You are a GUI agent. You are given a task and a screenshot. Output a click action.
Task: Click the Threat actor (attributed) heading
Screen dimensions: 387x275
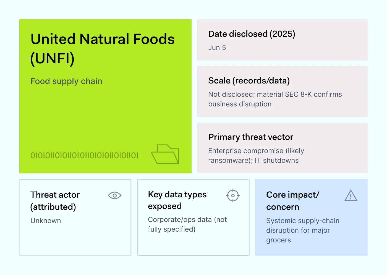[55, 201]
